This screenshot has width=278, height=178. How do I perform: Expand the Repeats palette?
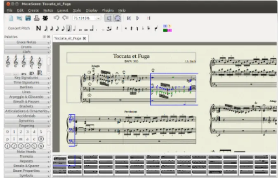27,162
